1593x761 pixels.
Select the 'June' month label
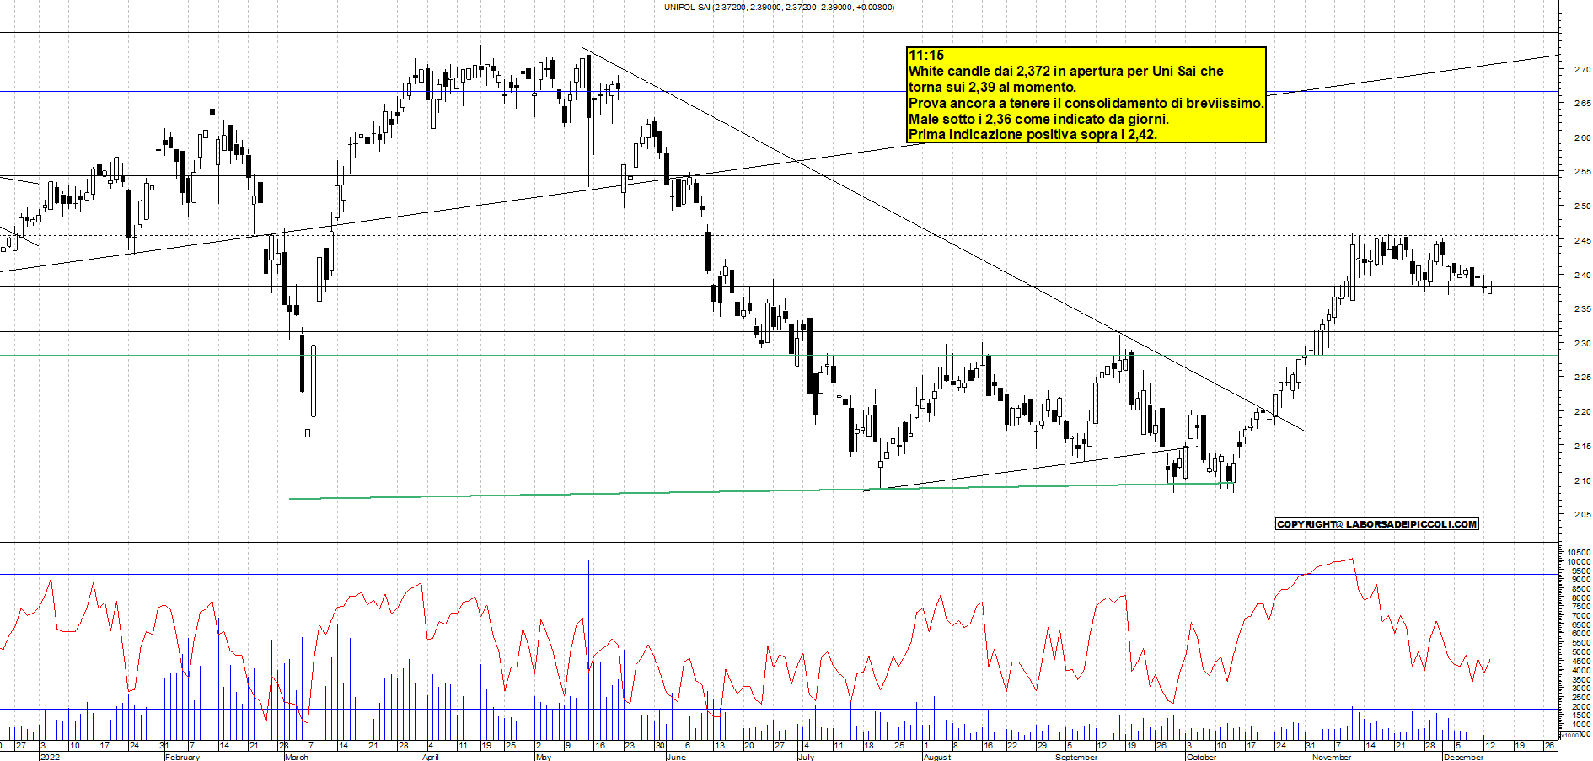676,757
